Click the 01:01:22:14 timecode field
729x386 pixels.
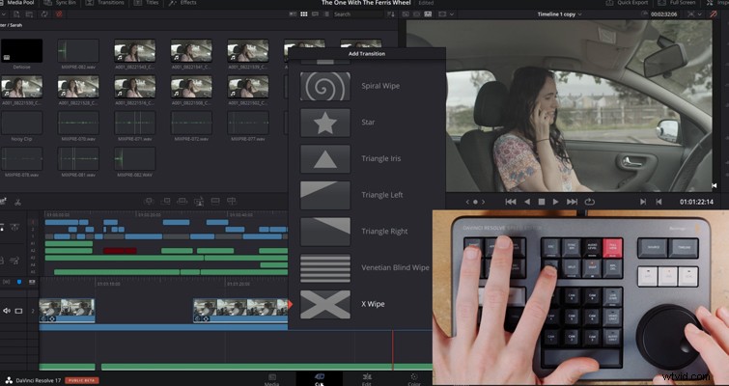(x=697, y=202)
